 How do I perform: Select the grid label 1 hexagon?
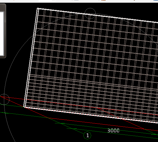point(87,135)
